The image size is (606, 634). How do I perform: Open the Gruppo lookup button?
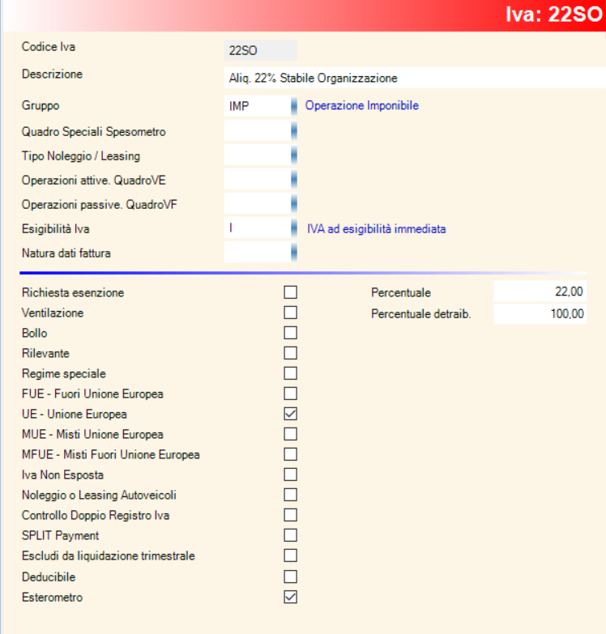point(294,106)
